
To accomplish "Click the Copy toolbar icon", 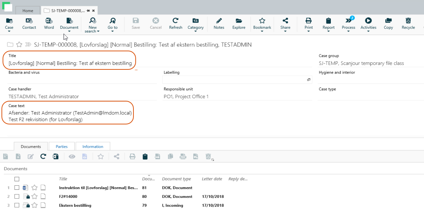I will pyautogui.click(x=388, y=21).
